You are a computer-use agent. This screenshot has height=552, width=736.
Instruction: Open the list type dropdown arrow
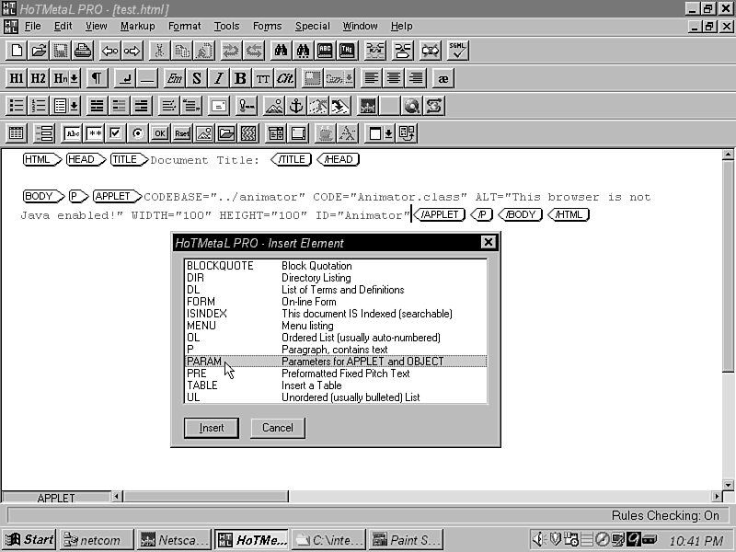coord(75,106)
